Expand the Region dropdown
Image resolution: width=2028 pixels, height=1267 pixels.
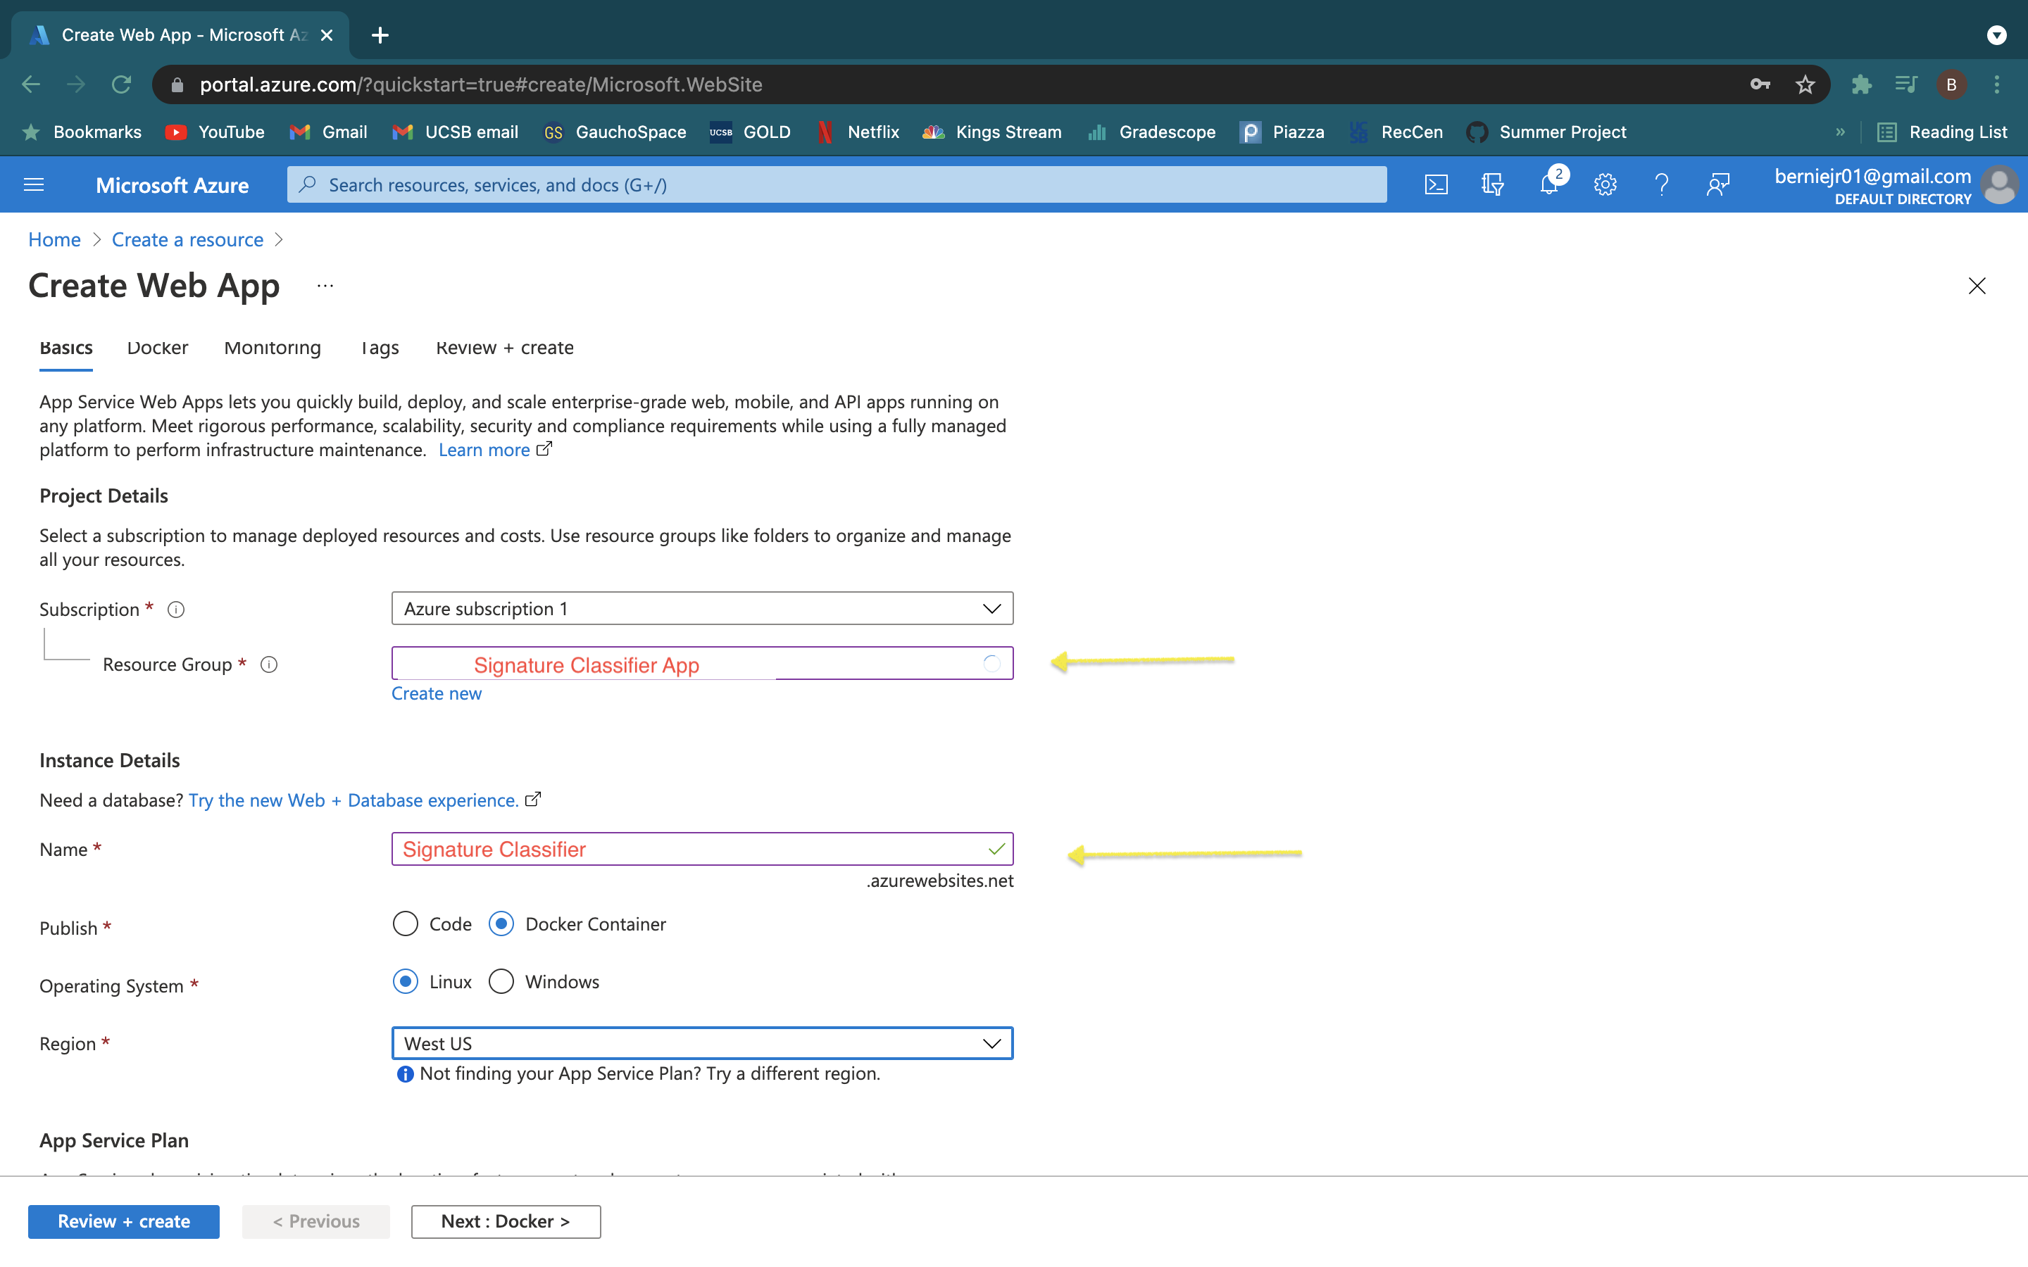701,1043
